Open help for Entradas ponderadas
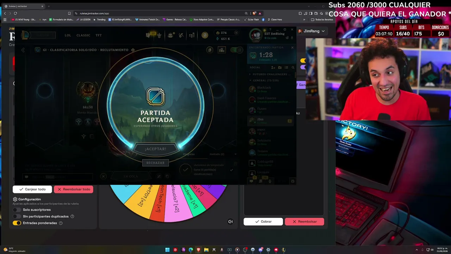The width and height of the screenshot is (451, 254). [61, 223]
